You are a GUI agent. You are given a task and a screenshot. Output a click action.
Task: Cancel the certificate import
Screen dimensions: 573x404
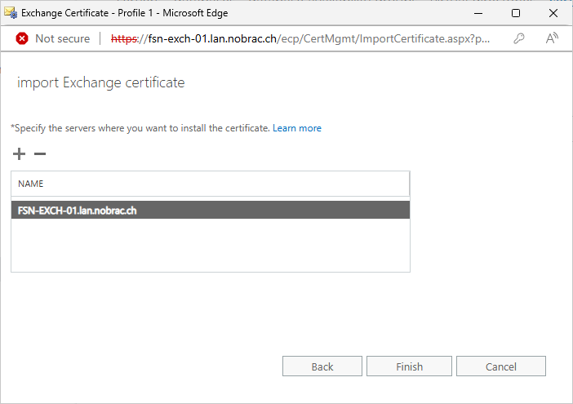[x=501, y=366]
